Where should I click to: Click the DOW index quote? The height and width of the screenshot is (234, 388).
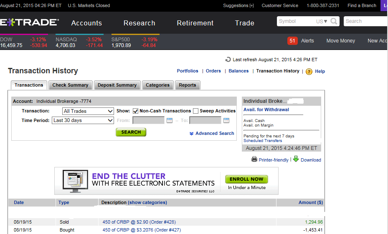(23, 42)
